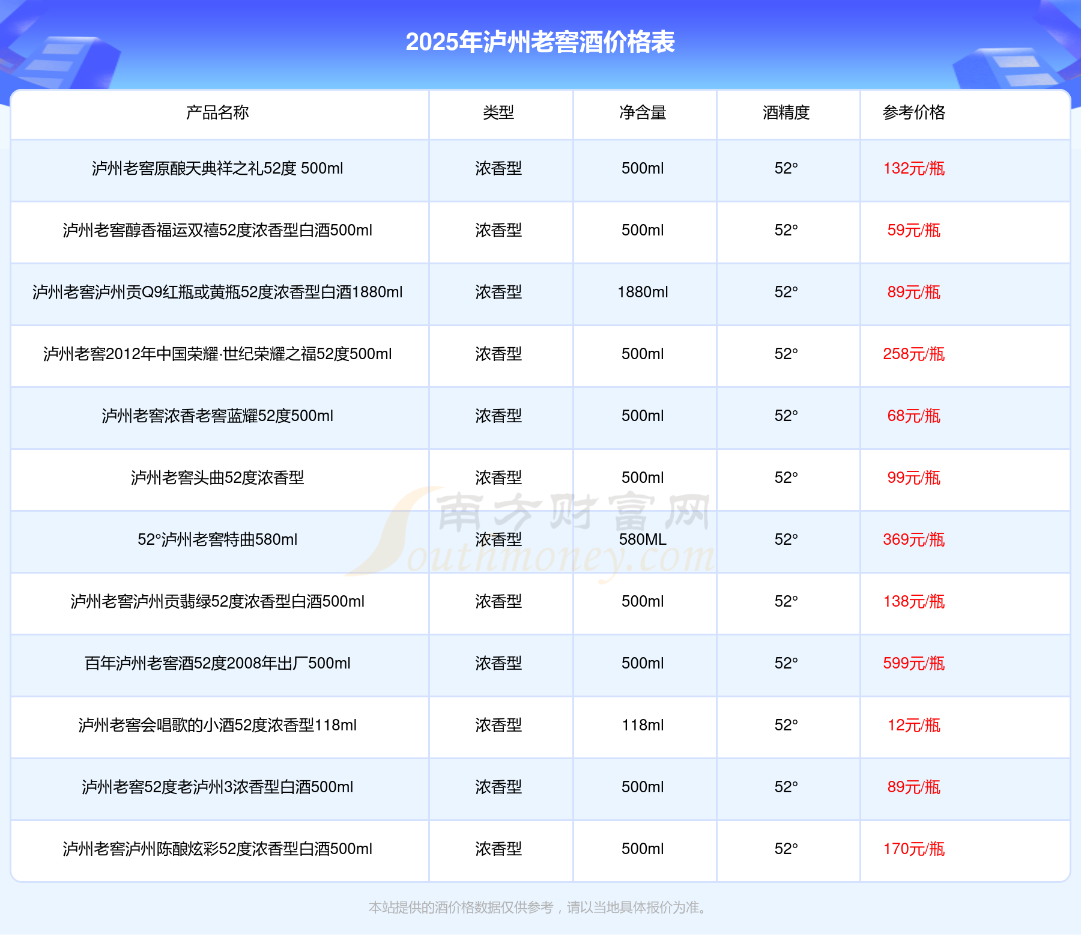Click the 59元/瓶 price
1081x937 pixels.
pos(914,230)
